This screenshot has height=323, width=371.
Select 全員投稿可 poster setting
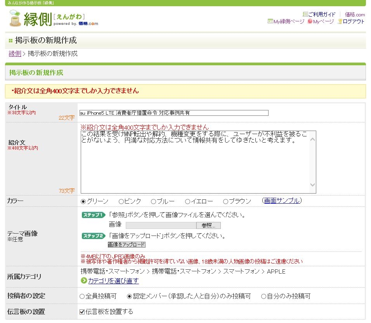tap(82, 296)
